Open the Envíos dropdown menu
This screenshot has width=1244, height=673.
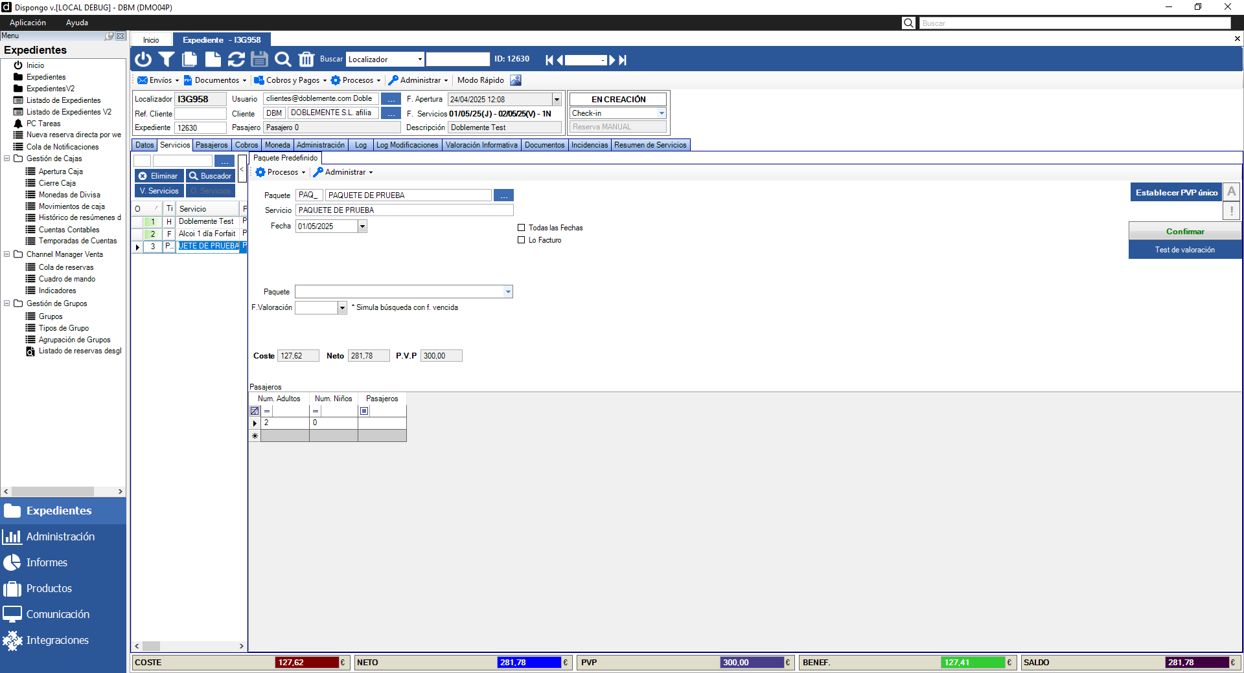click(158, 80)
